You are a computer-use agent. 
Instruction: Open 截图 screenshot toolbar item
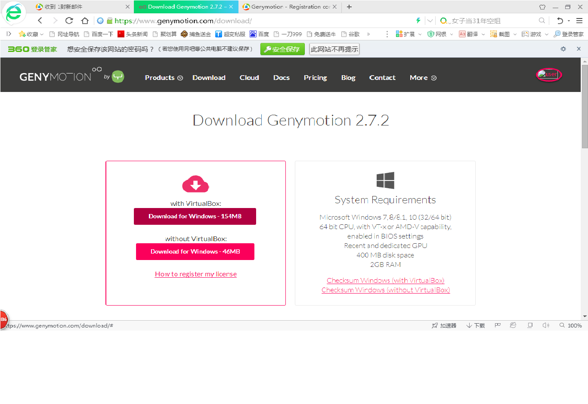point(500,34)
